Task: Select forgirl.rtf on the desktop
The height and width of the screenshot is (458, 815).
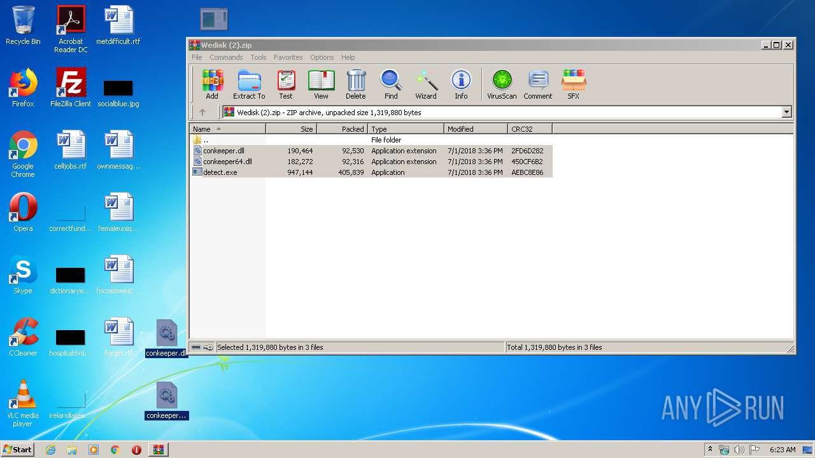Action: tap(118, 337)
